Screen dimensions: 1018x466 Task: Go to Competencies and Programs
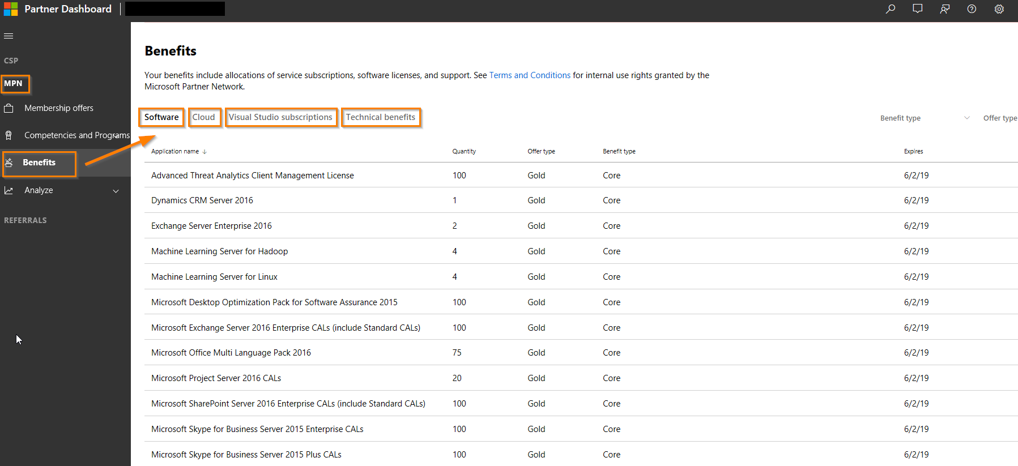[x=77, y=135]
